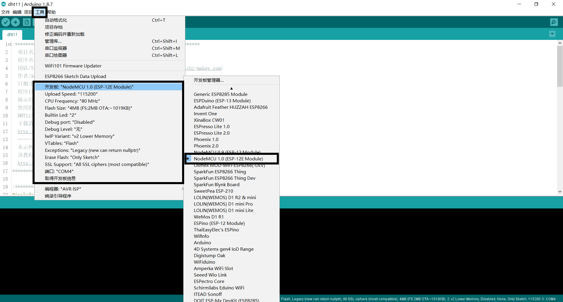Open the 工具 menu
The height and width of the screenshot is (302, 563).
pos(40,12)
